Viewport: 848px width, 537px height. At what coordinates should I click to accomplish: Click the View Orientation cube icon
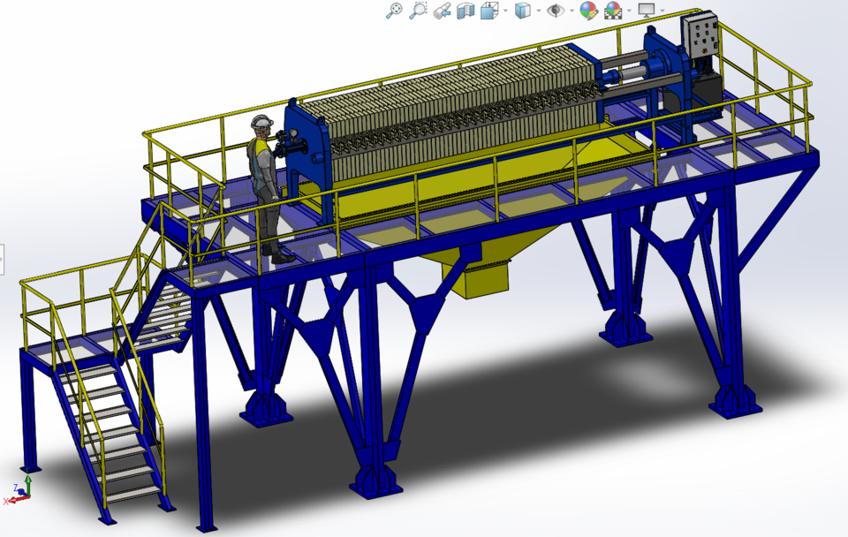[489, 11]
